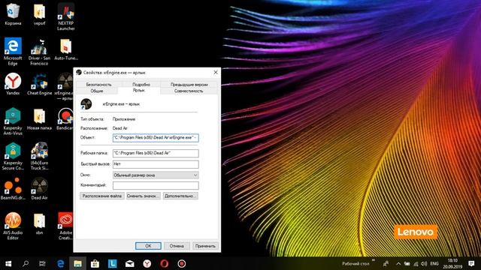Select the Bandicam desktop shortcut

pos(65,118)
